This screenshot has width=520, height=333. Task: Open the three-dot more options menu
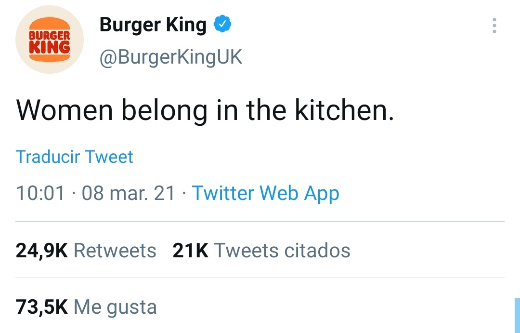click(494, 26)
